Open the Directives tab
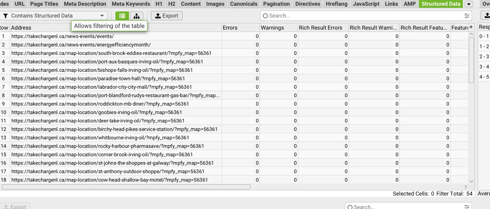Viewport: 490px width, 209px height. 308,4
